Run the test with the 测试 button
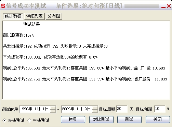Screen dimensions: 172x127 (129, 119)
